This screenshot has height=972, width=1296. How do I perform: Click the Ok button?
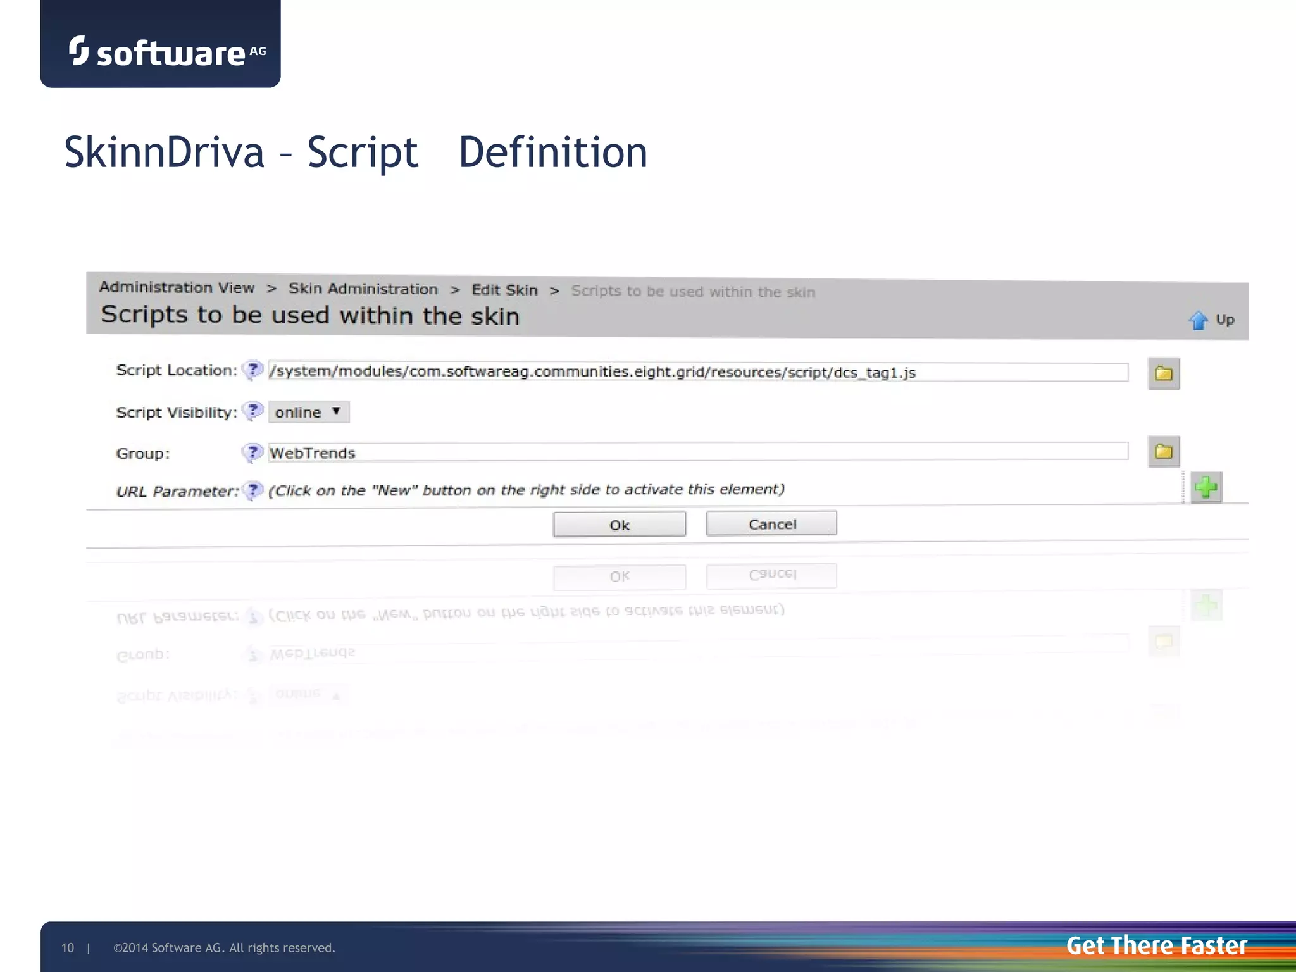point(619,525)
